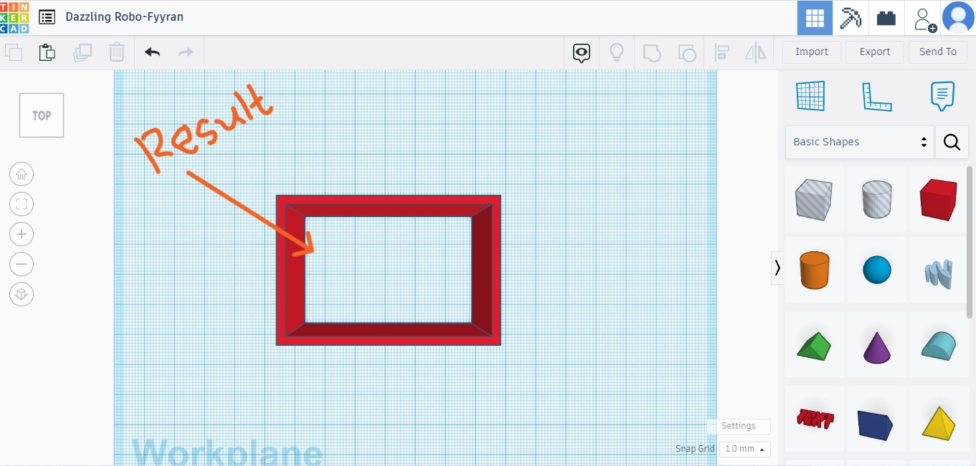Pick the Box hole shape

pos(814,199)
